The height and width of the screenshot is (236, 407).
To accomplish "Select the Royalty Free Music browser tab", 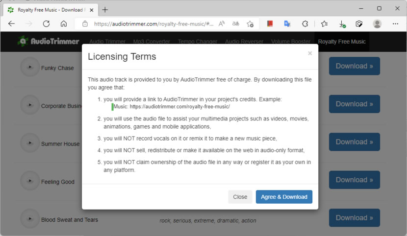I will (51, 10).
